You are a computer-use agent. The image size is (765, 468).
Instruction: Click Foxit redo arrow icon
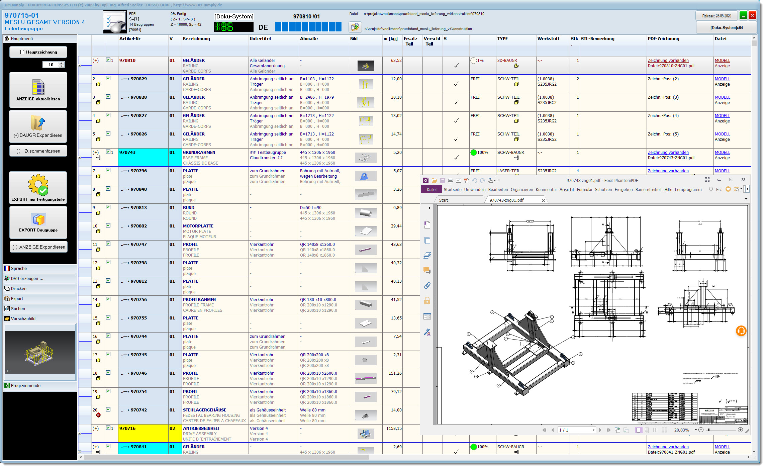click(x=483, y=181)
